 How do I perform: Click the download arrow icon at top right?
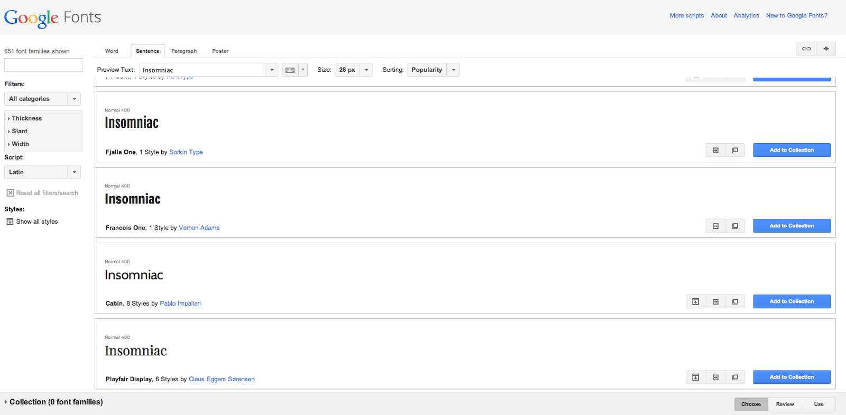tap(826, 49)
